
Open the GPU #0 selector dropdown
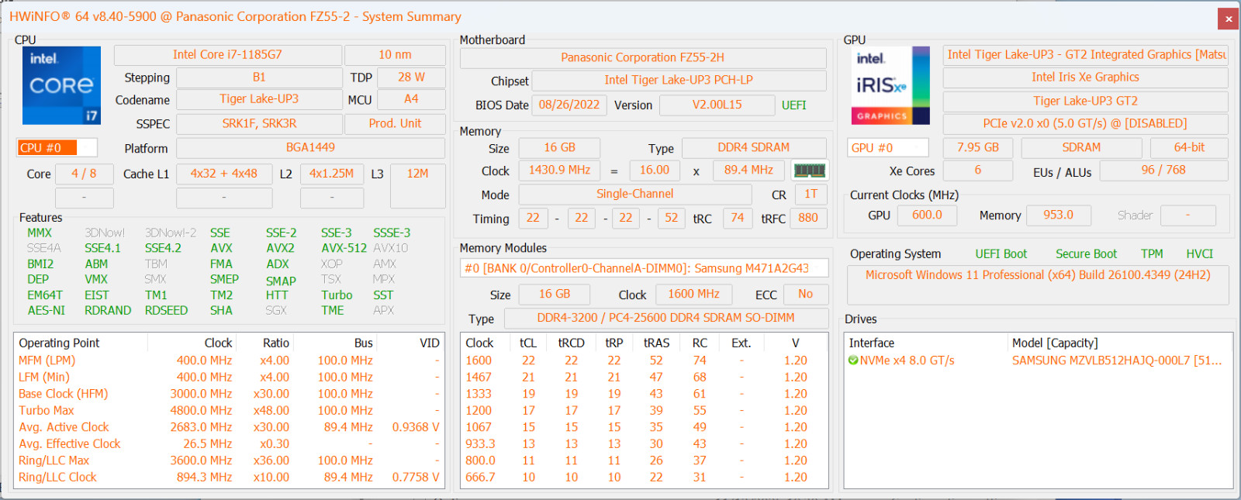tap(888, 147)
